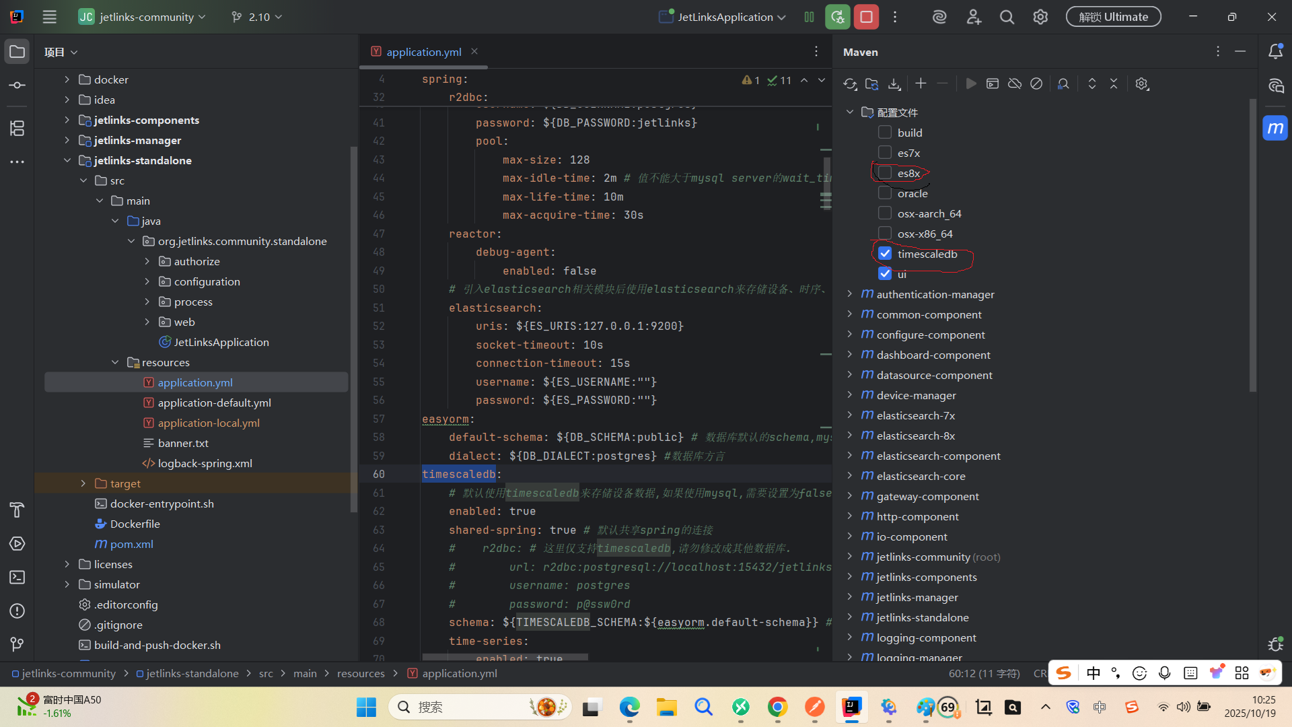Open the Search Everywhere magnifier icon
Viewport: 1292px width, 727px height.
1007,17
